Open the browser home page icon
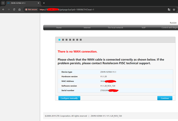The height and width of the screenshot is (121, 178). click(20, 10)
